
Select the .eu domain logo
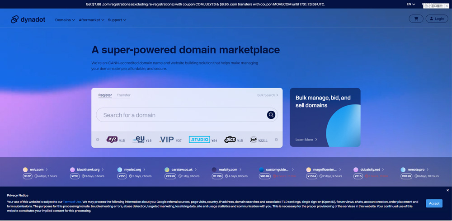pyautogui.click(x=138, y=140)
